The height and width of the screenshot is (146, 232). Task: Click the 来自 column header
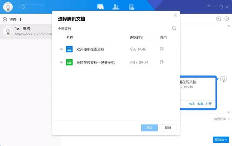coord(163,38)
